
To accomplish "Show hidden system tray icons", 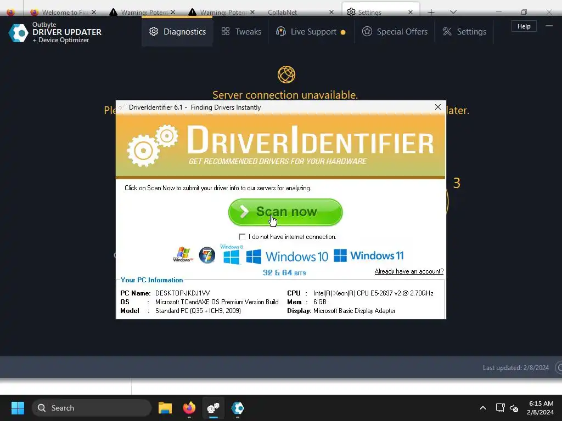I will click(x=483, y=408).
